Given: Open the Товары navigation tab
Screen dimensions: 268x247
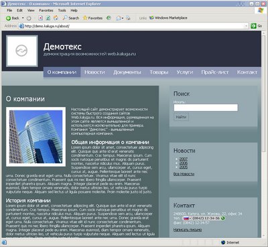Looking at the screenshot, I should [159, 72].
